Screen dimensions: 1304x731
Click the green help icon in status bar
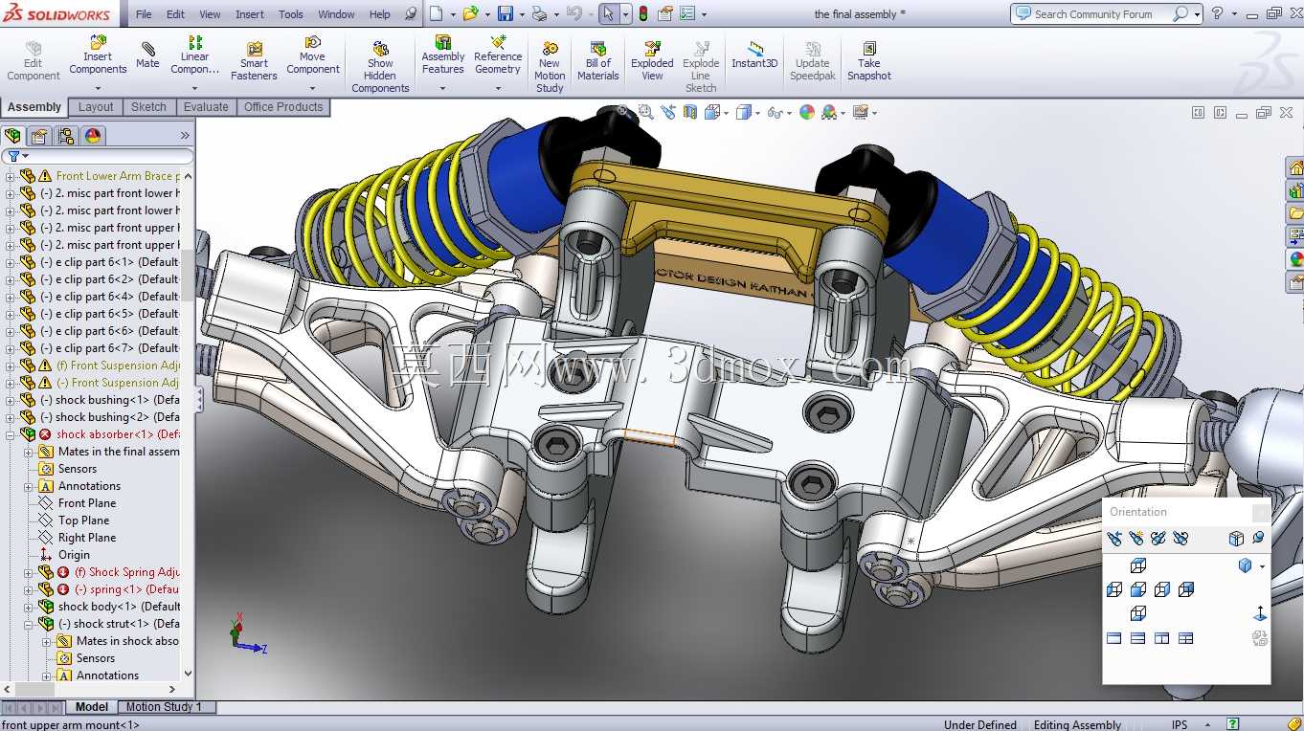point(1233,724)
